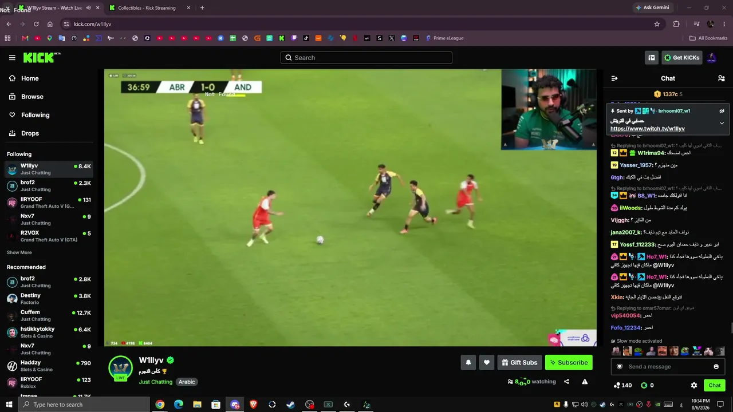
Task: Open the user profile avatar menu
Action: coord(711,58)
